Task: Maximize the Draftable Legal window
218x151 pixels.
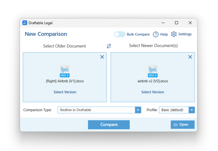Action: coord(177,23)
